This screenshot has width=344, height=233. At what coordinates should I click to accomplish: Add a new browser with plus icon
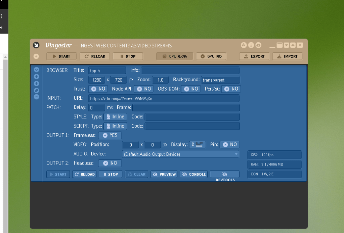pos(36,56)
